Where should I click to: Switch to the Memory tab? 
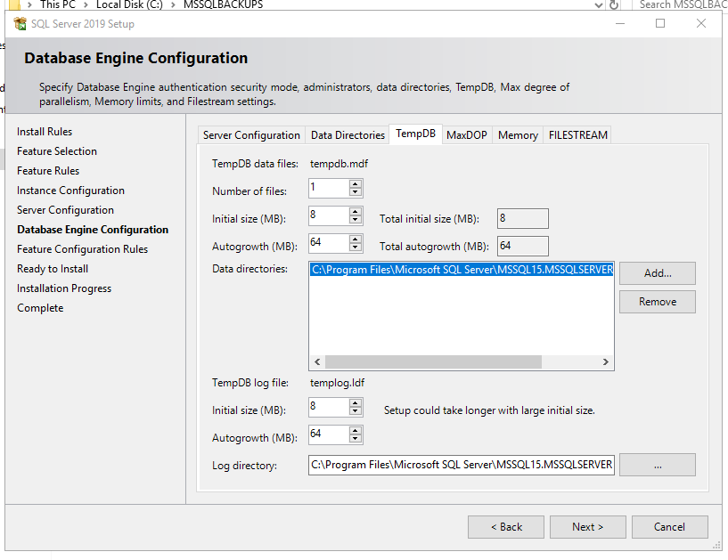[x=518, y=135]
